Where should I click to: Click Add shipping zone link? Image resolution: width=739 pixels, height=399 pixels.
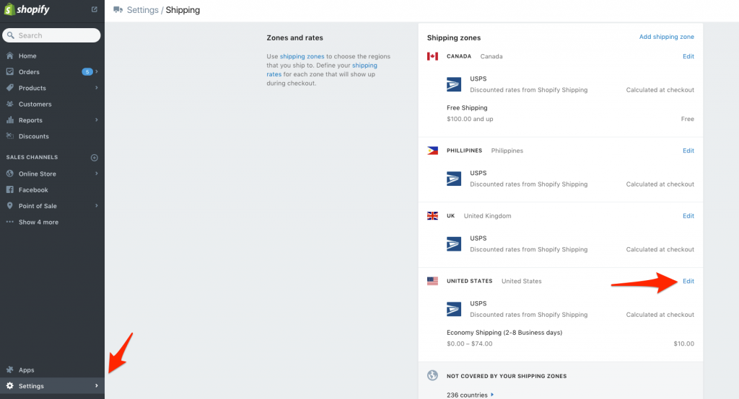click(666, 37)
